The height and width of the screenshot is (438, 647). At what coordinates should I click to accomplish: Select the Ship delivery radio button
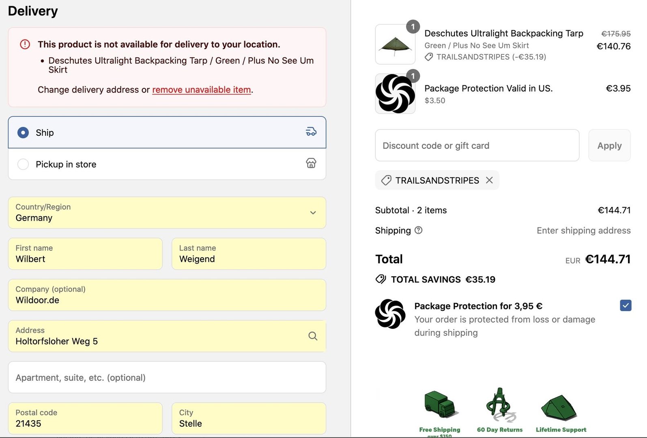[23, 133]
